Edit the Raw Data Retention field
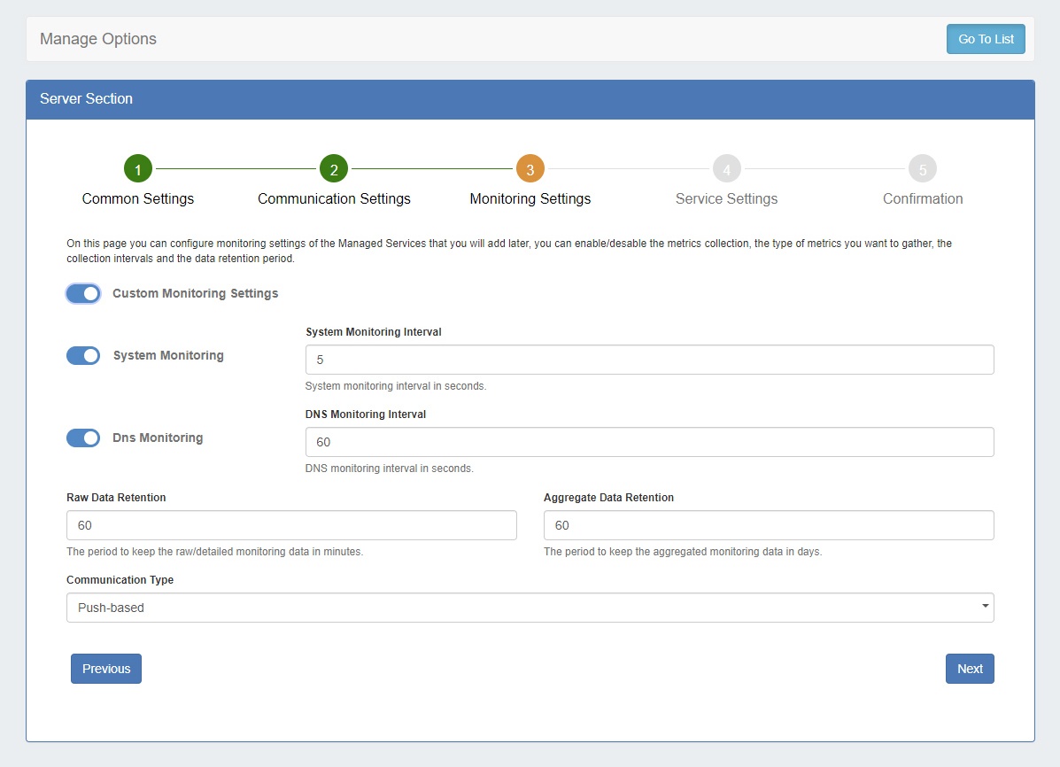Viewport: 1060px width, 767px height. pos(291,525)
